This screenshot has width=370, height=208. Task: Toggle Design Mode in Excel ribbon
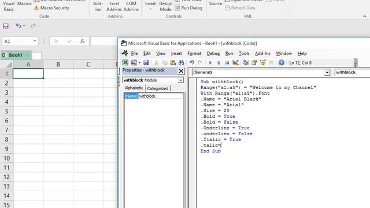[165, 6]
